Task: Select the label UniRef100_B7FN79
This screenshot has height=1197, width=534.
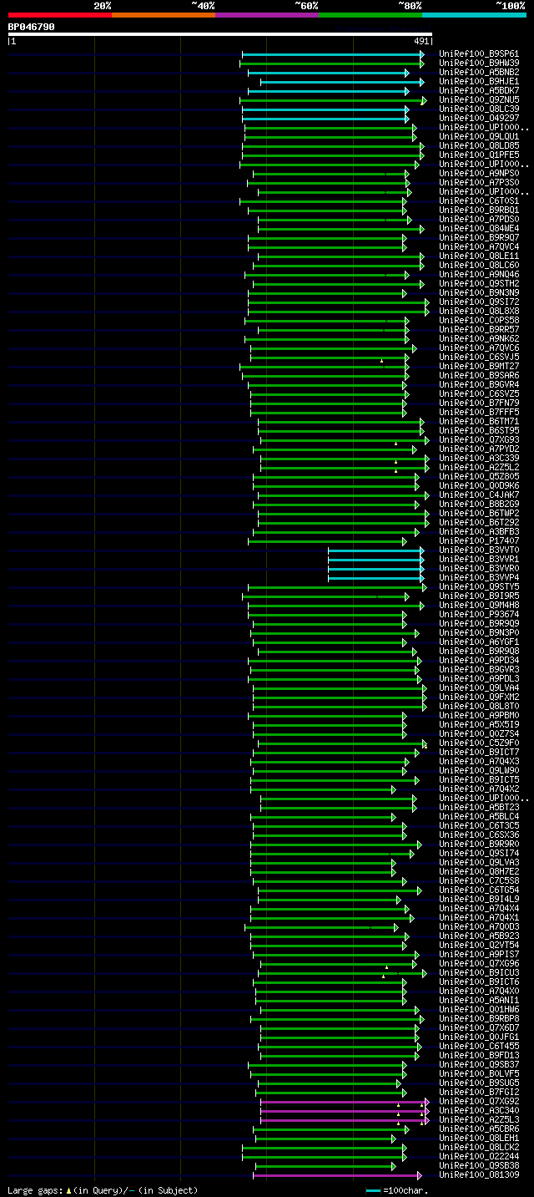Action: [479, 403]
